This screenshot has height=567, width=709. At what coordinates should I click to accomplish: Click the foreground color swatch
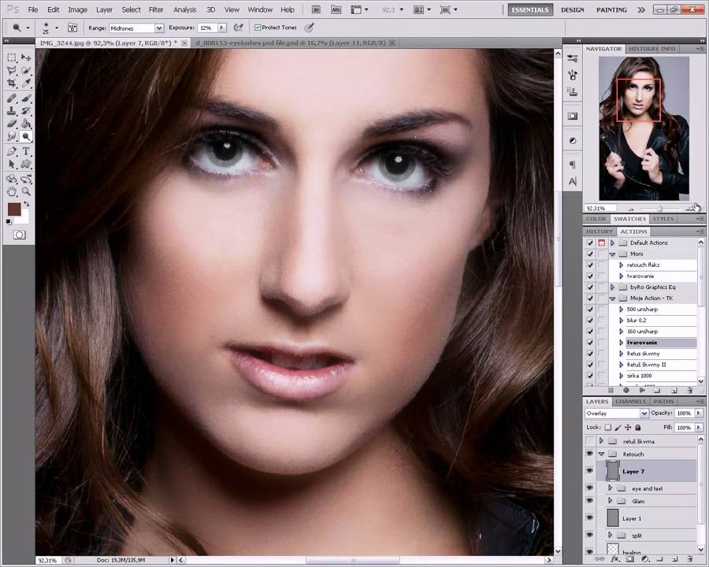coord(14,209)
